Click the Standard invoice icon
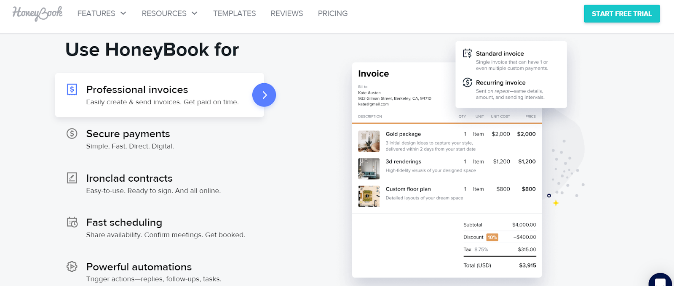674x286 pixels. click(x=467, y=53)
